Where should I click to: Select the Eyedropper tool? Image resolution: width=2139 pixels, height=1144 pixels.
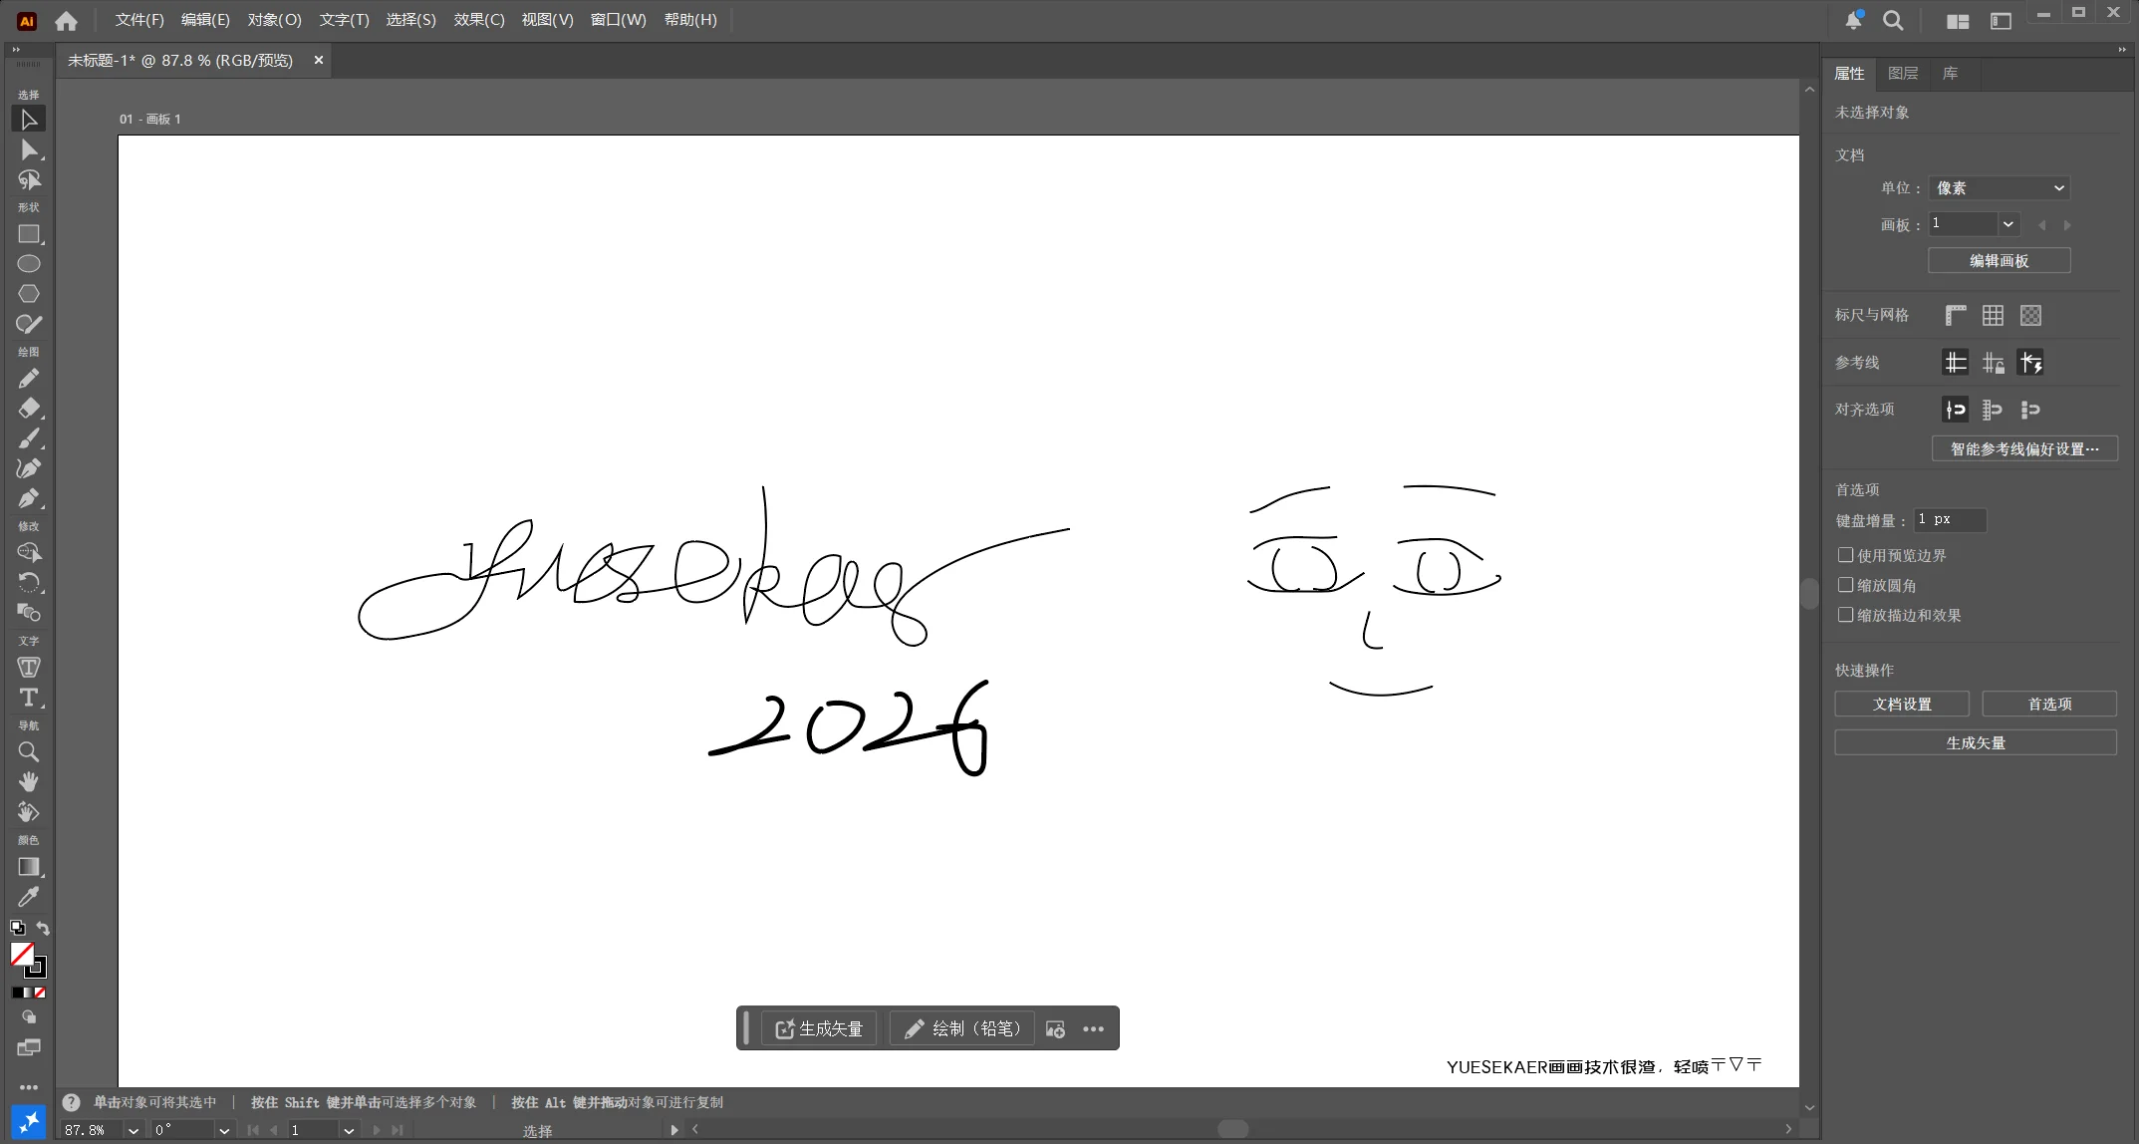29,897
